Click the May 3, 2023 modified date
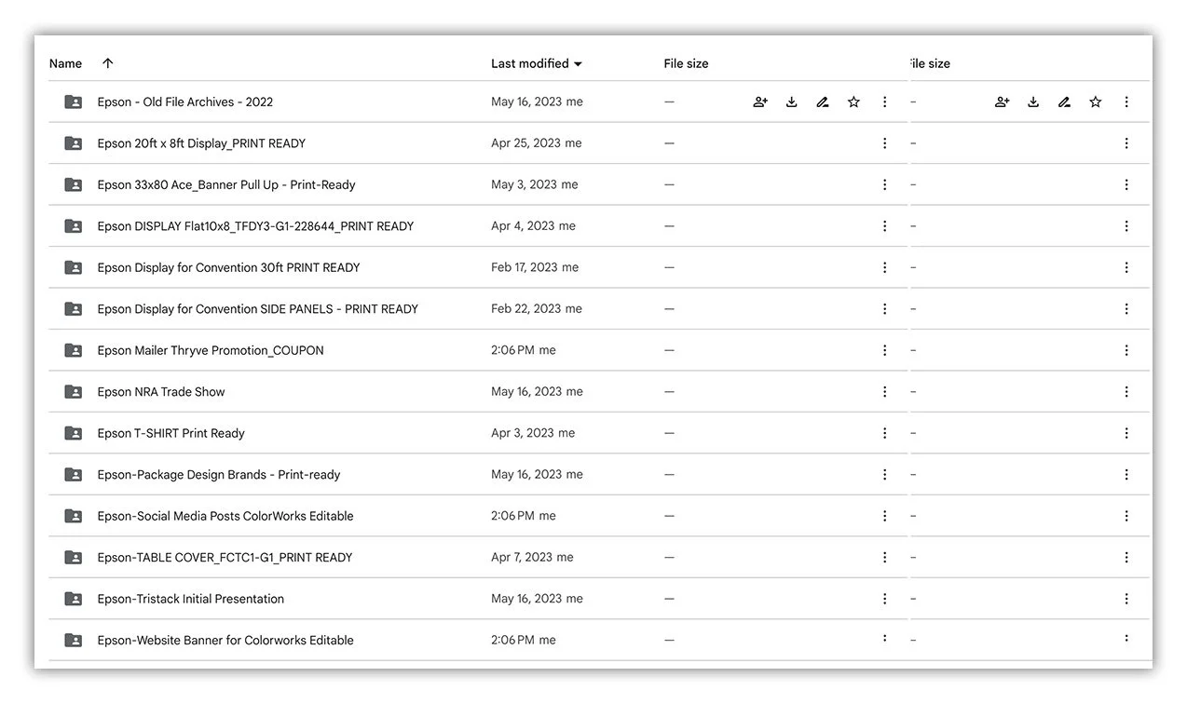This screenshot has height=704, width=1187. [x=525, y=185]
